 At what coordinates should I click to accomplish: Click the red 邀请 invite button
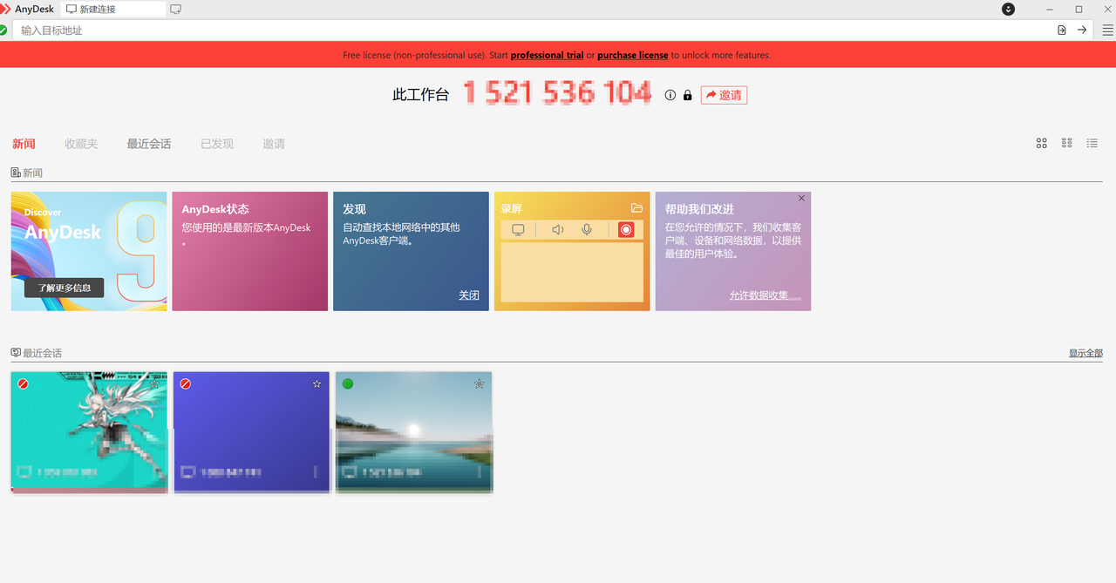pyautogui.click(x=724, y=95)
